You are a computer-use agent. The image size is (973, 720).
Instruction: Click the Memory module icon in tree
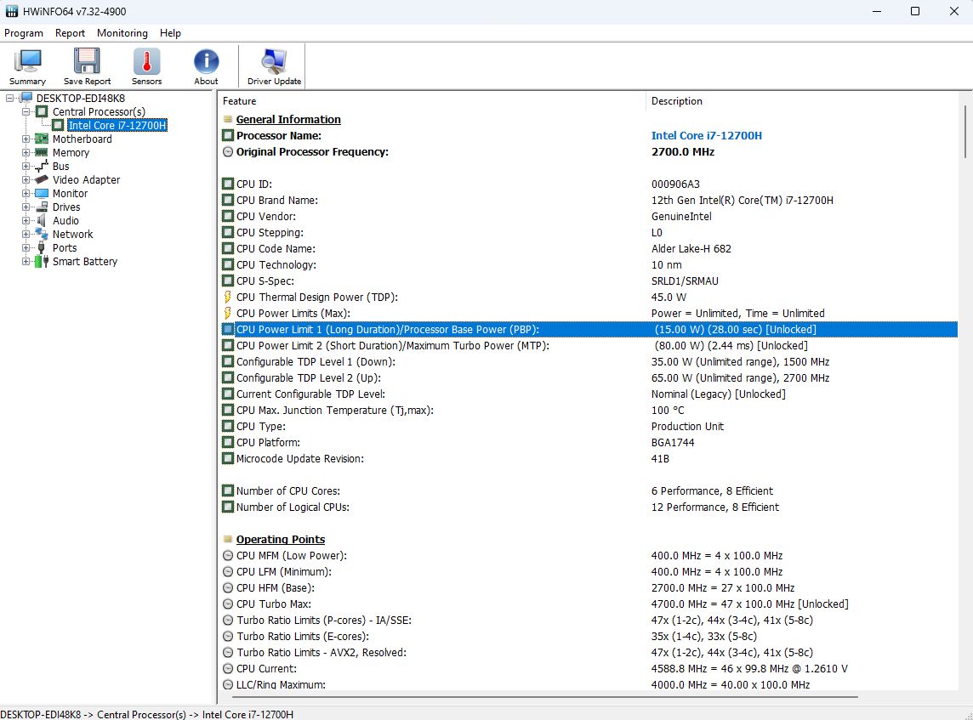click(x=42, y=152)
